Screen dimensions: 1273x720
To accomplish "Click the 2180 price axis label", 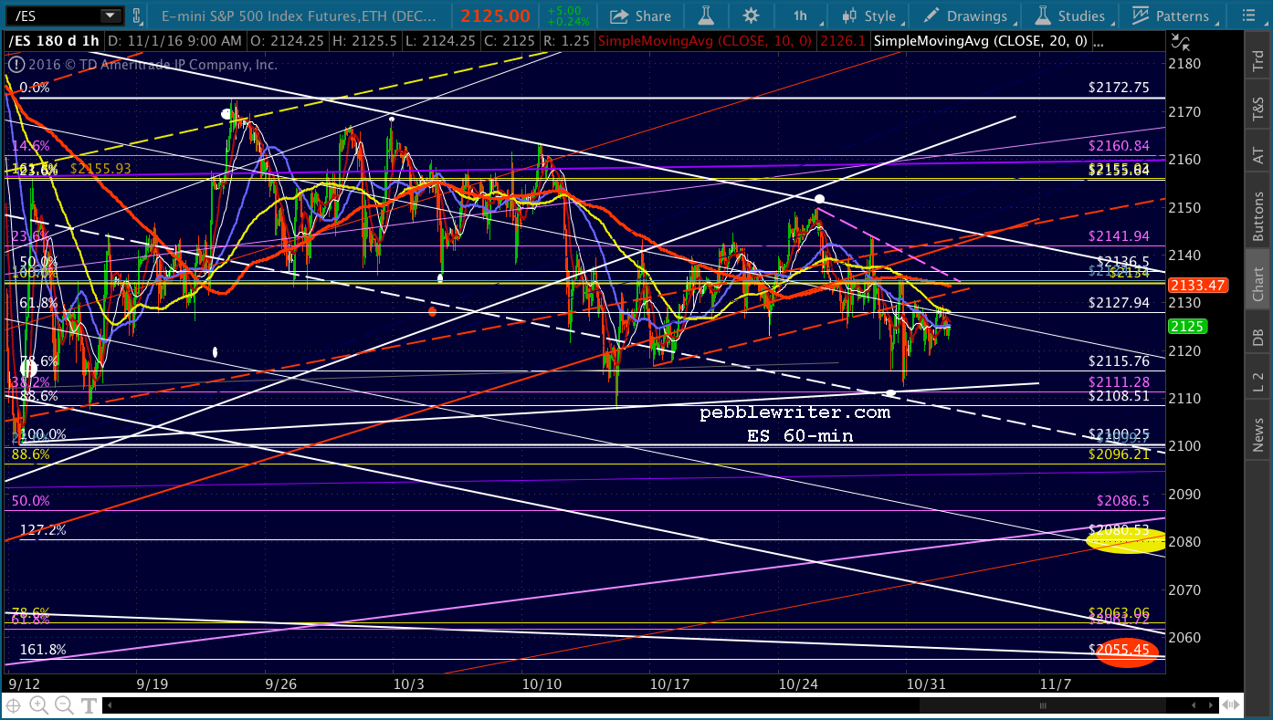I will 1184,64.
